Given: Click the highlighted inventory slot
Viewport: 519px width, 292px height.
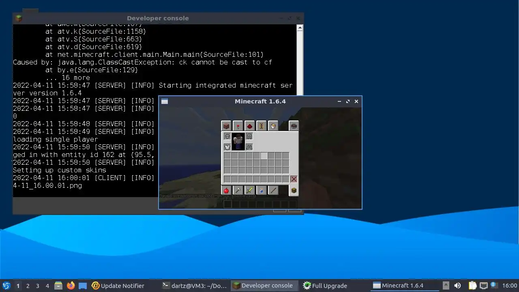Looking at the screenshot, I should coord(264,156).
